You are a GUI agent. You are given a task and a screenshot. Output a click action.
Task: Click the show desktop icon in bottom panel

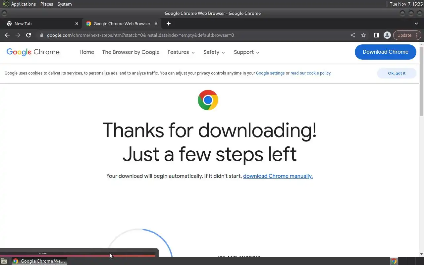click(x=4, y=261)
